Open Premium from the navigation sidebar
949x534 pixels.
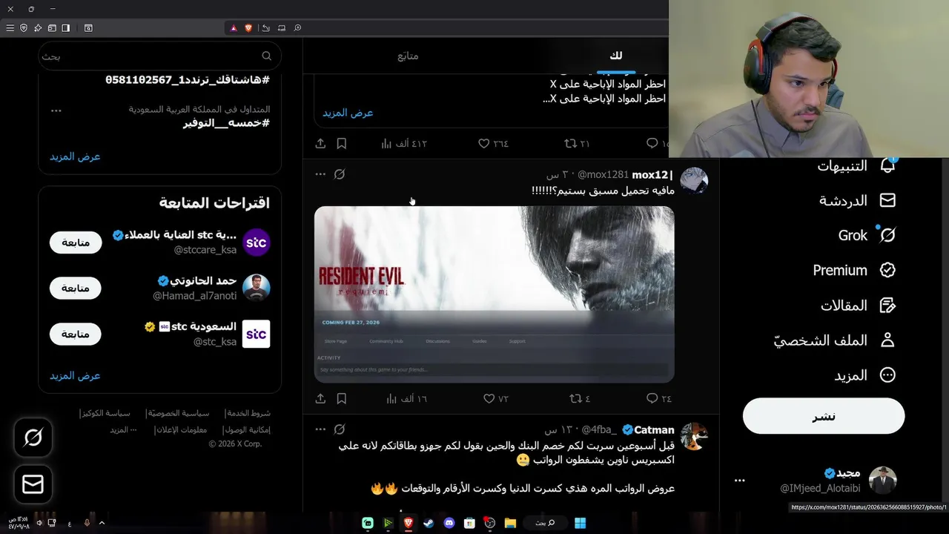pyautogui.click(x=855, y=270)
